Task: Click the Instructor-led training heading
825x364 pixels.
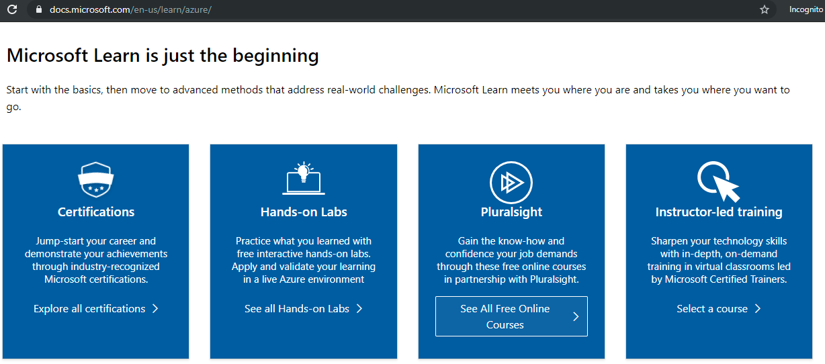Action: tap(719, 212)
